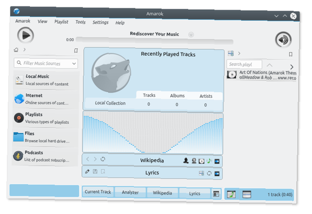This screenshot has height=214, width=312.
Task: Close lyrics editing icon
Action: (103, 172)
